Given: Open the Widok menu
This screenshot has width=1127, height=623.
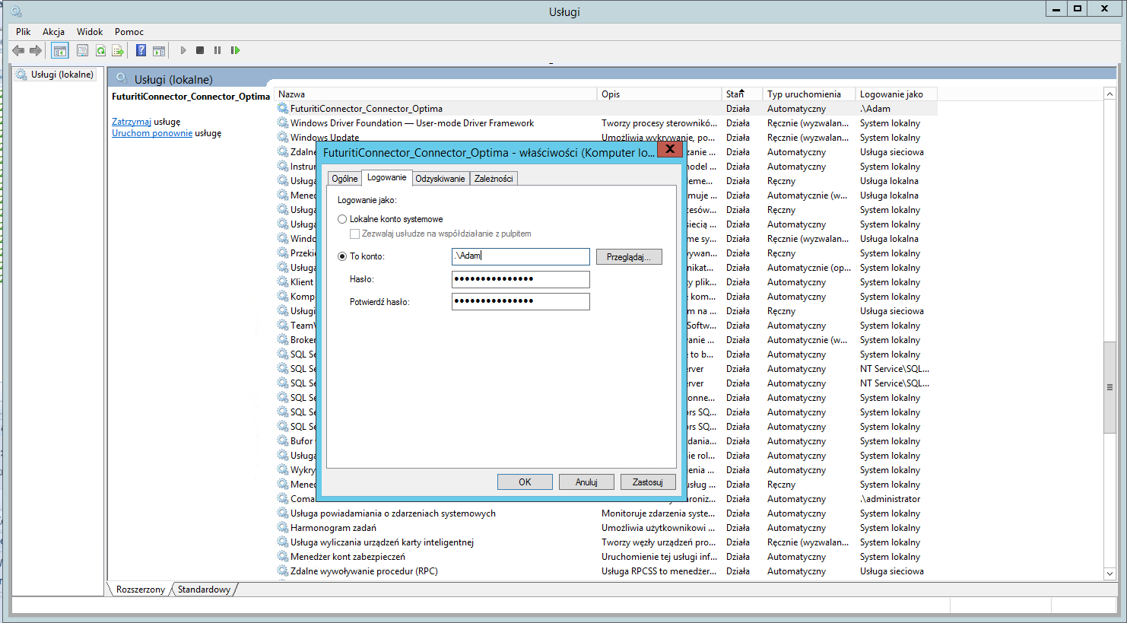Looking at the screenshot, I should click(90, 32).
